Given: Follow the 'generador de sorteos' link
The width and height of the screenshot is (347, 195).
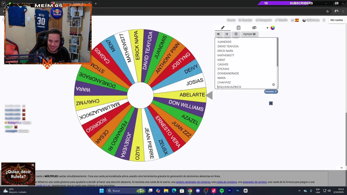Looking at the screenshot, I should click(x=255, y=182).
